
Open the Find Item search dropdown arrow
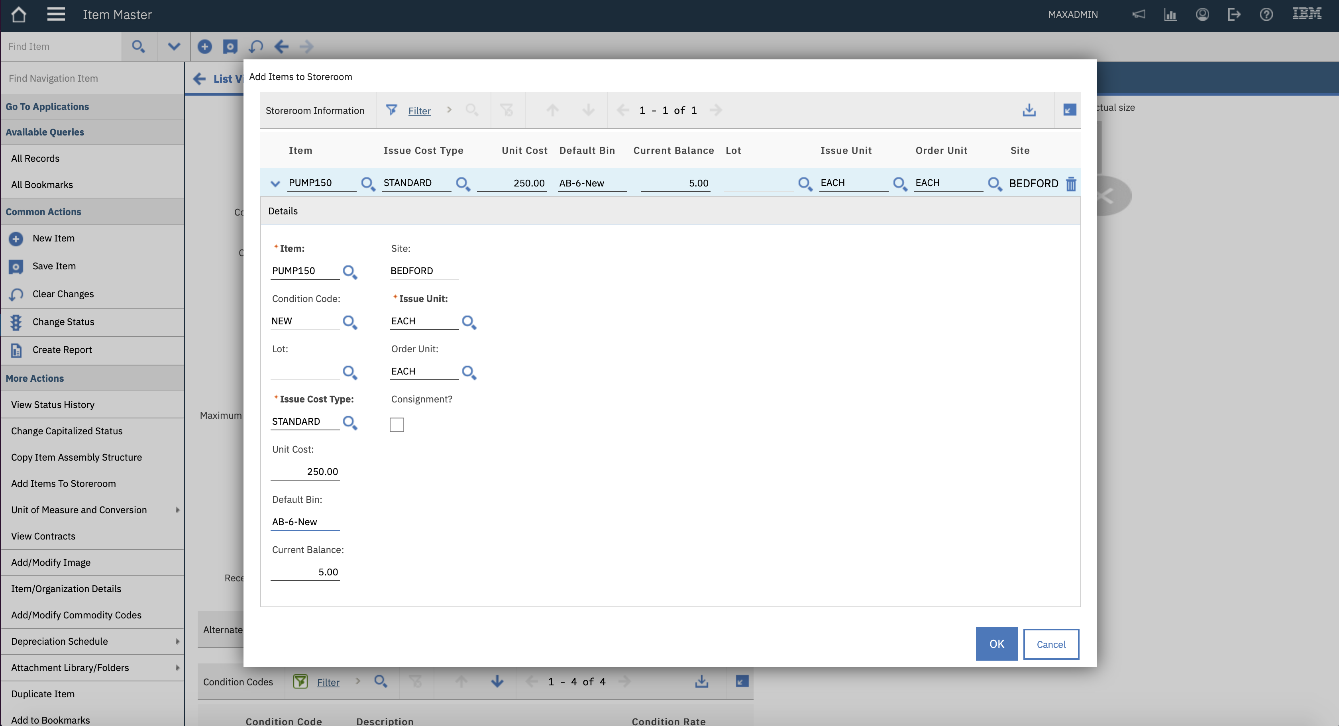pos(174,47)
